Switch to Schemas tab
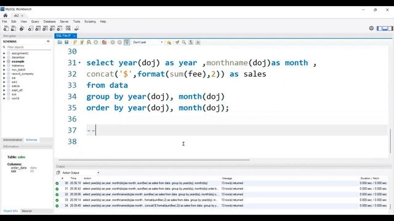The height and width of the screenshot is (221, 394). [31, 140]
